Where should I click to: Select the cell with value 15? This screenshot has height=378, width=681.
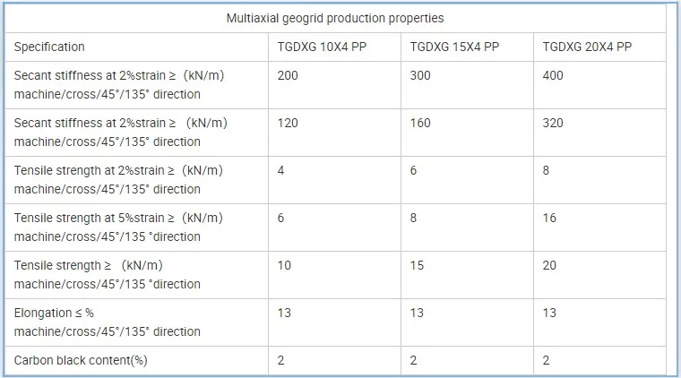tap(418, 265)
